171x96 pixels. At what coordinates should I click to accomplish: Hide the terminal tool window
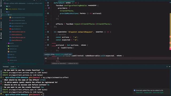pos(170,67)
